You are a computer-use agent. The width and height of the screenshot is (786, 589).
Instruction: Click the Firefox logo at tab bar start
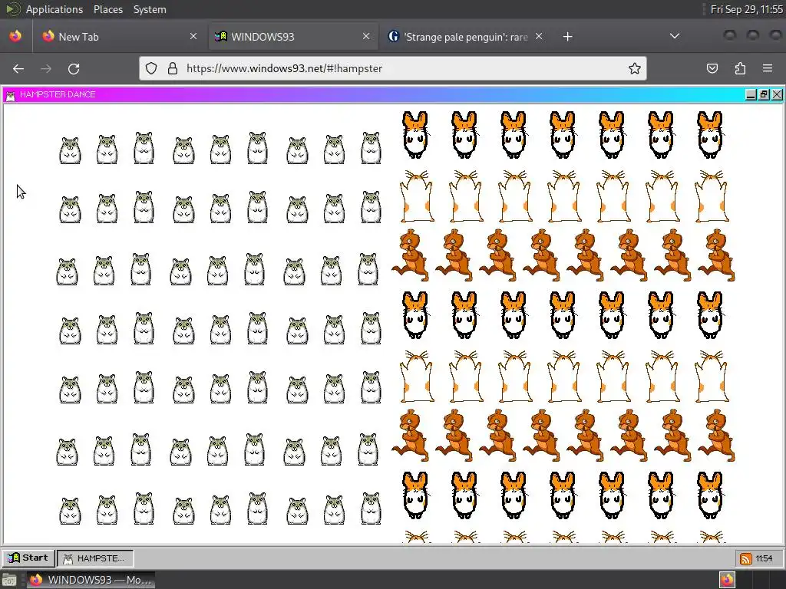coord(15,36)
